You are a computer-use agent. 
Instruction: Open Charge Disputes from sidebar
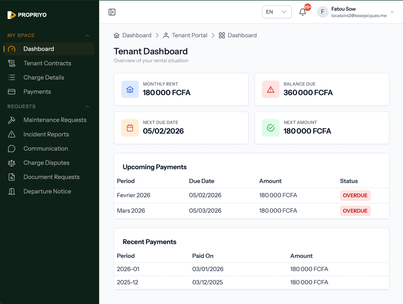point(46,163)
